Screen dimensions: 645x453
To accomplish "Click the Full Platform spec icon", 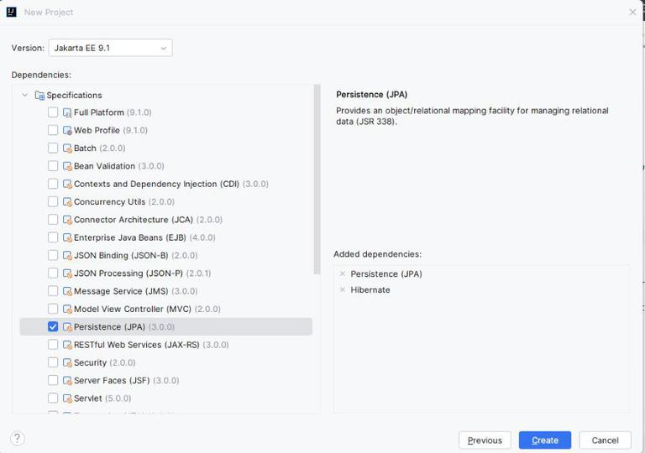I will (x=67, y=112).
